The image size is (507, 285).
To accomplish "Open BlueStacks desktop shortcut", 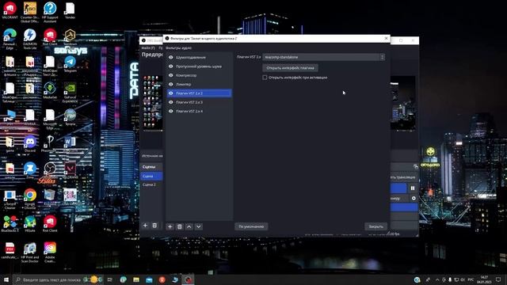I will (x=10, y=223).
